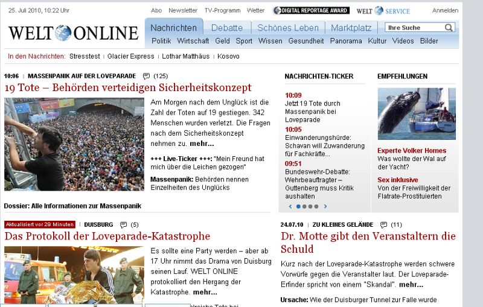Open the whale and yacht recommendation image
The width and height of the screenshot is (483, 307).
[x=416, y=114]
